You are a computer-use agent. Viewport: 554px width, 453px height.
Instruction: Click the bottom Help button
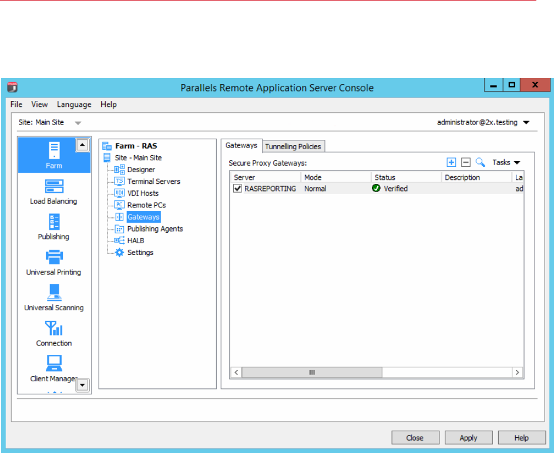click(522, 438)
